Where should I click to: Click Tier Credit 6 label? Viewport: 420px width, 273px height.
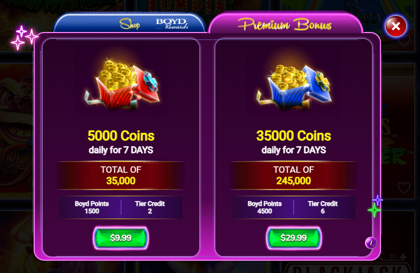pyautogui.click(x=323, y=207)
